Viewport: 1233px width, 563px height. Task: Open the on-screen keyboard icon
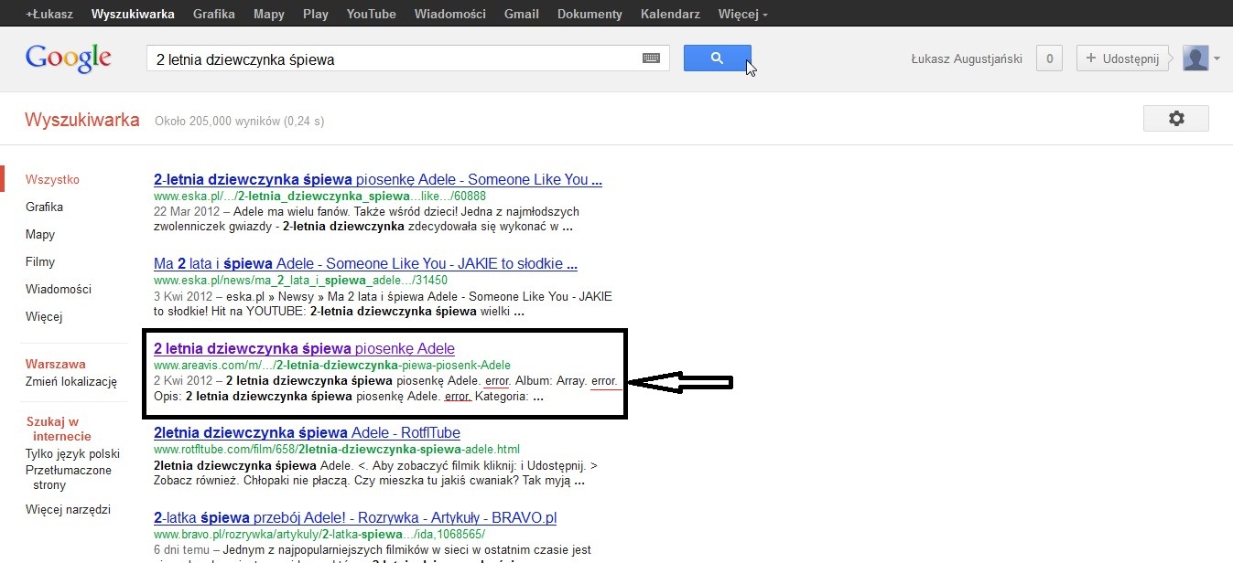pos(651,58)
